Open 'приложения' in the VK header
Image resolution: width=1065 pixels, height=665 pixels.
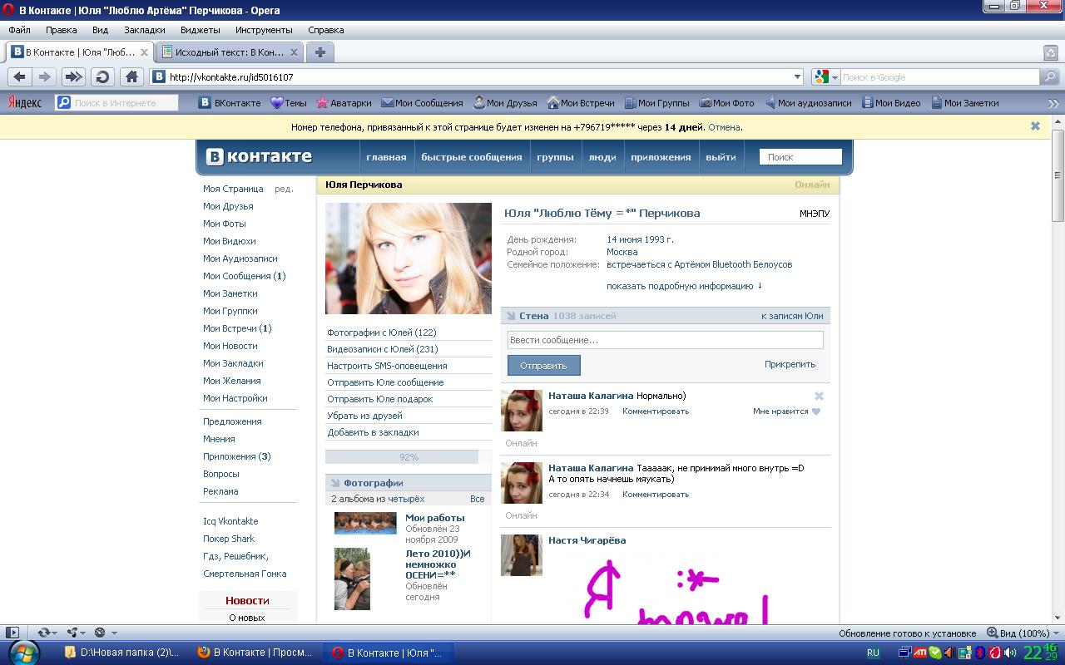pyautogui.click(x=661, y=157)
